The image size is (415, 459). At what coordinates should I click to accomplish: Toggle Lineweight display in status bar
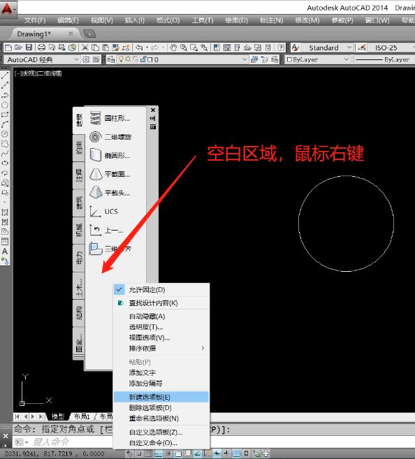[226, 453]
